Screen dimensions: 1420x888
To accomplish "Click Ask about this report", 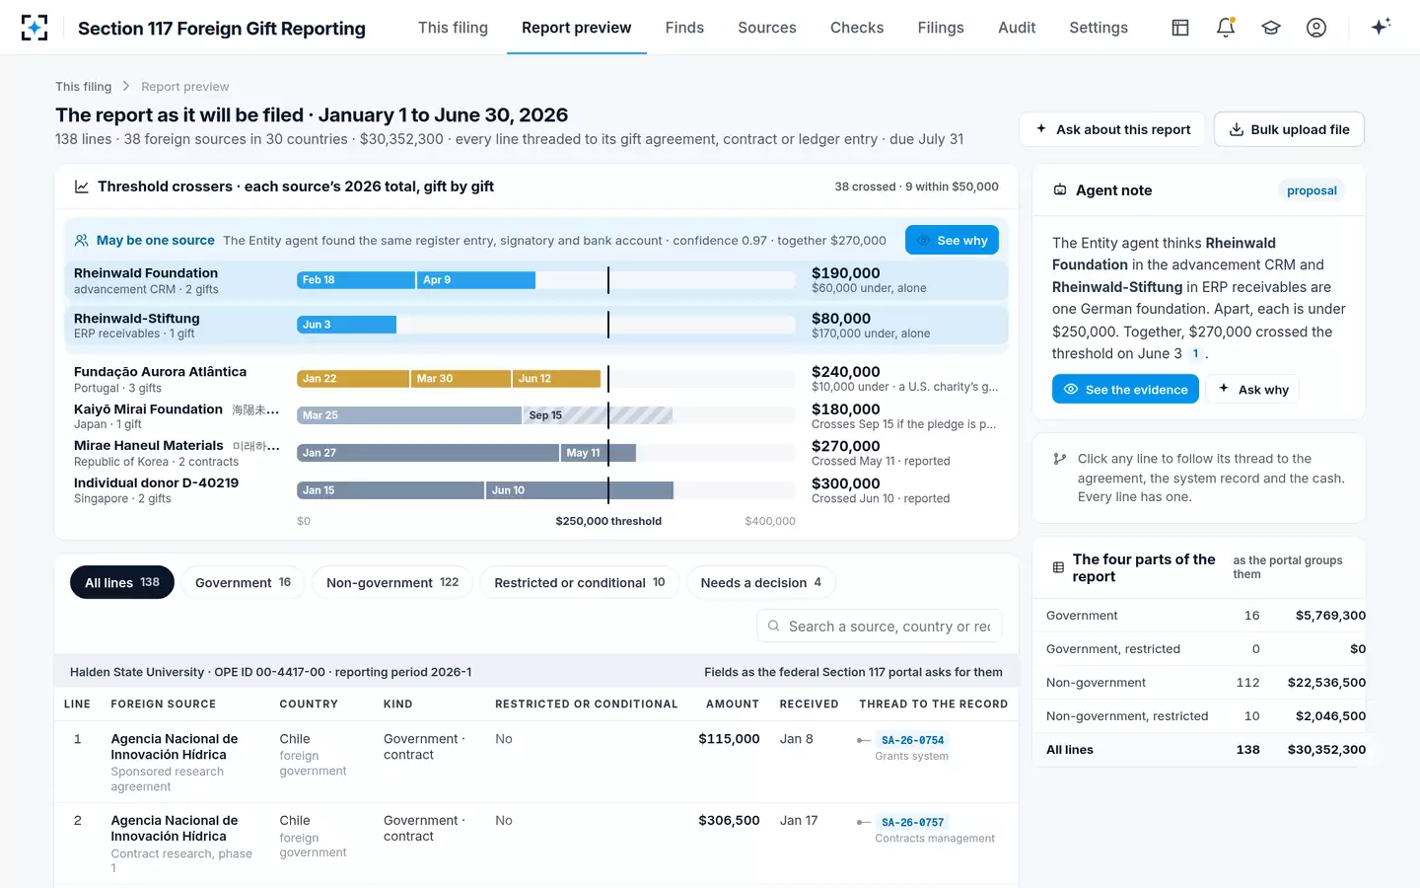I will point(1112,129).
